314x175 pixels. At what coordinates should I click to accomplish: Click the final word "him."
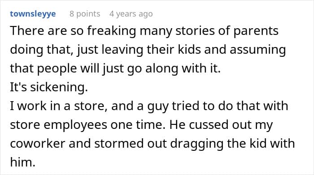22,162
